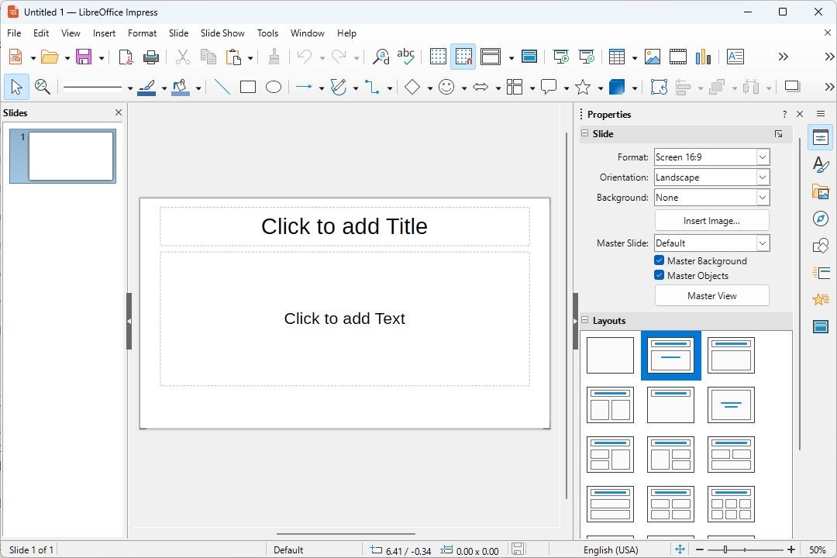Toggle Display Grid in toolbar
Image resolution: width=837 pixels, height=558 pixels.
point(438,57)
